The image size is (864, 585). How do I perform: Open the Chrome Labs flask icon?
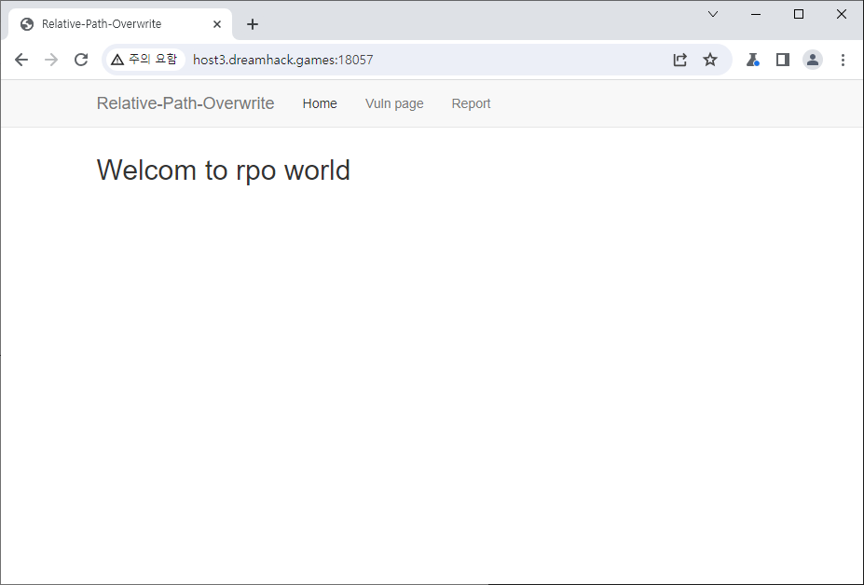coord(752,60)
